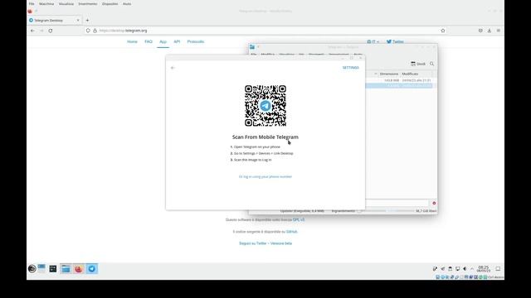
Task: Open SETTINGS in Telegram login window
Action: pyautogui.click(x=350, y=68)
